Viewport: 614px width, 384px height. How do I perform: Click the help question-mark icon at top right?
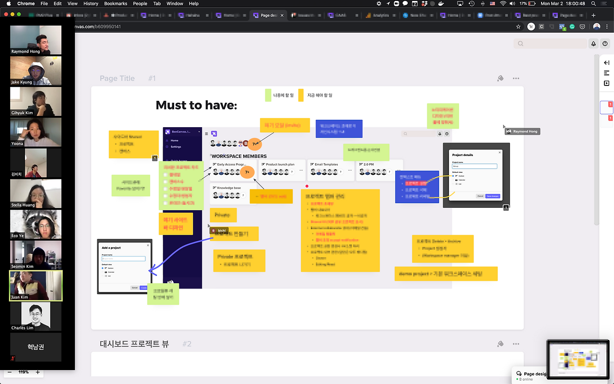(x=605, y=43)
